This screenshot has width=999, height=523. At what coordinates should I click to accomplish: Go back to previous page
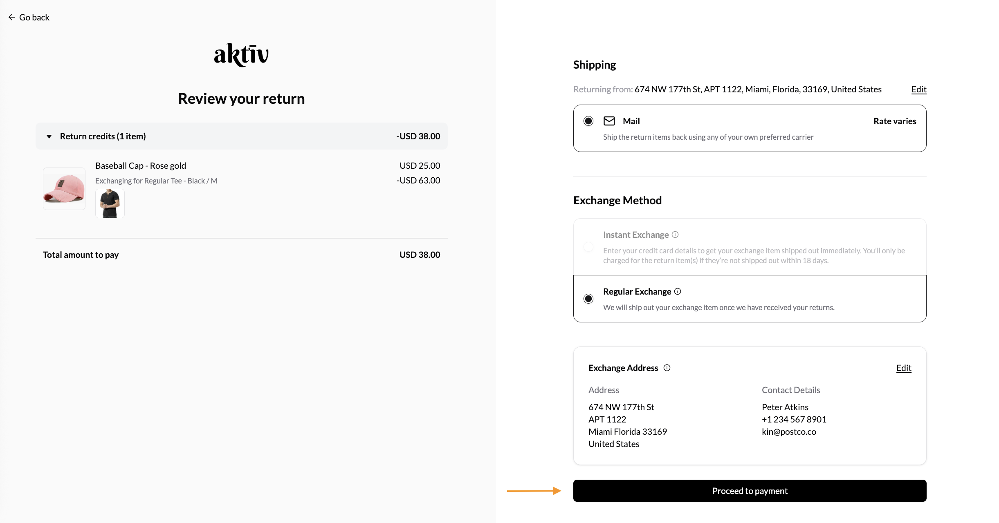point(29,17)
